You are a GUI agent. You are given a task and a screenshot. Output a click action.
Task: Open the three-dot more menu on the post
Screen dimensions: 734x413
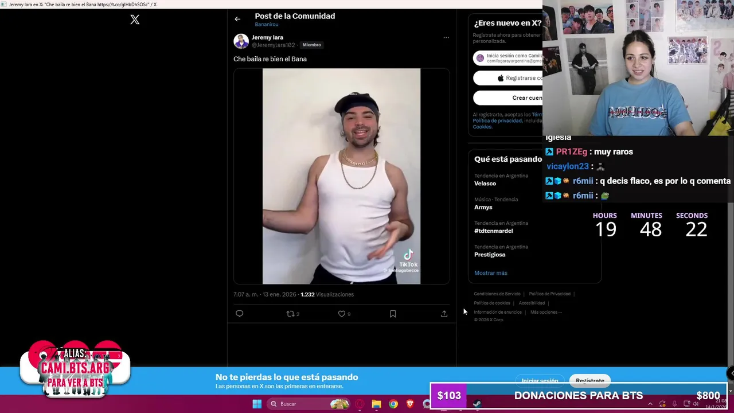[446, 38]
